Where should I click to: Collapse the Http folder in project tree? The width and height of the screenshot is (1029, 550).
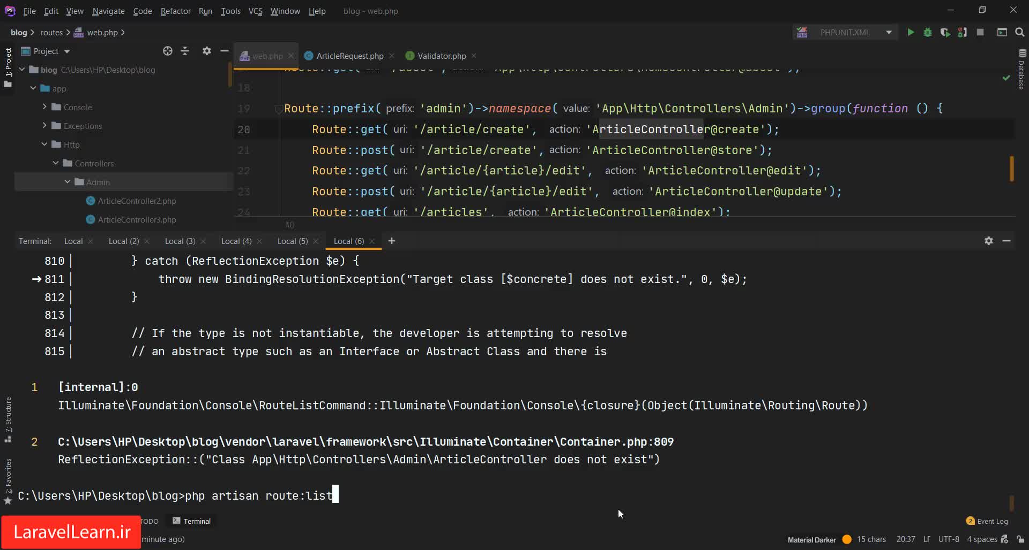pyautogui.click(x=44, y=144)
